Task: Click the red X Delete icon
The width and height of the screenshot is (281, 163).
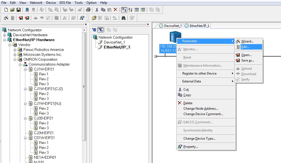Action: pos(115,10)
